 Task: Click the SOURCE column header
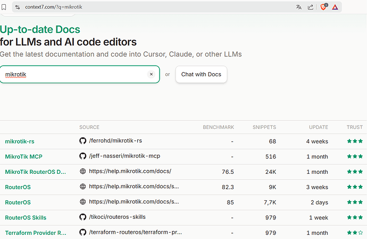click(89, 127)
